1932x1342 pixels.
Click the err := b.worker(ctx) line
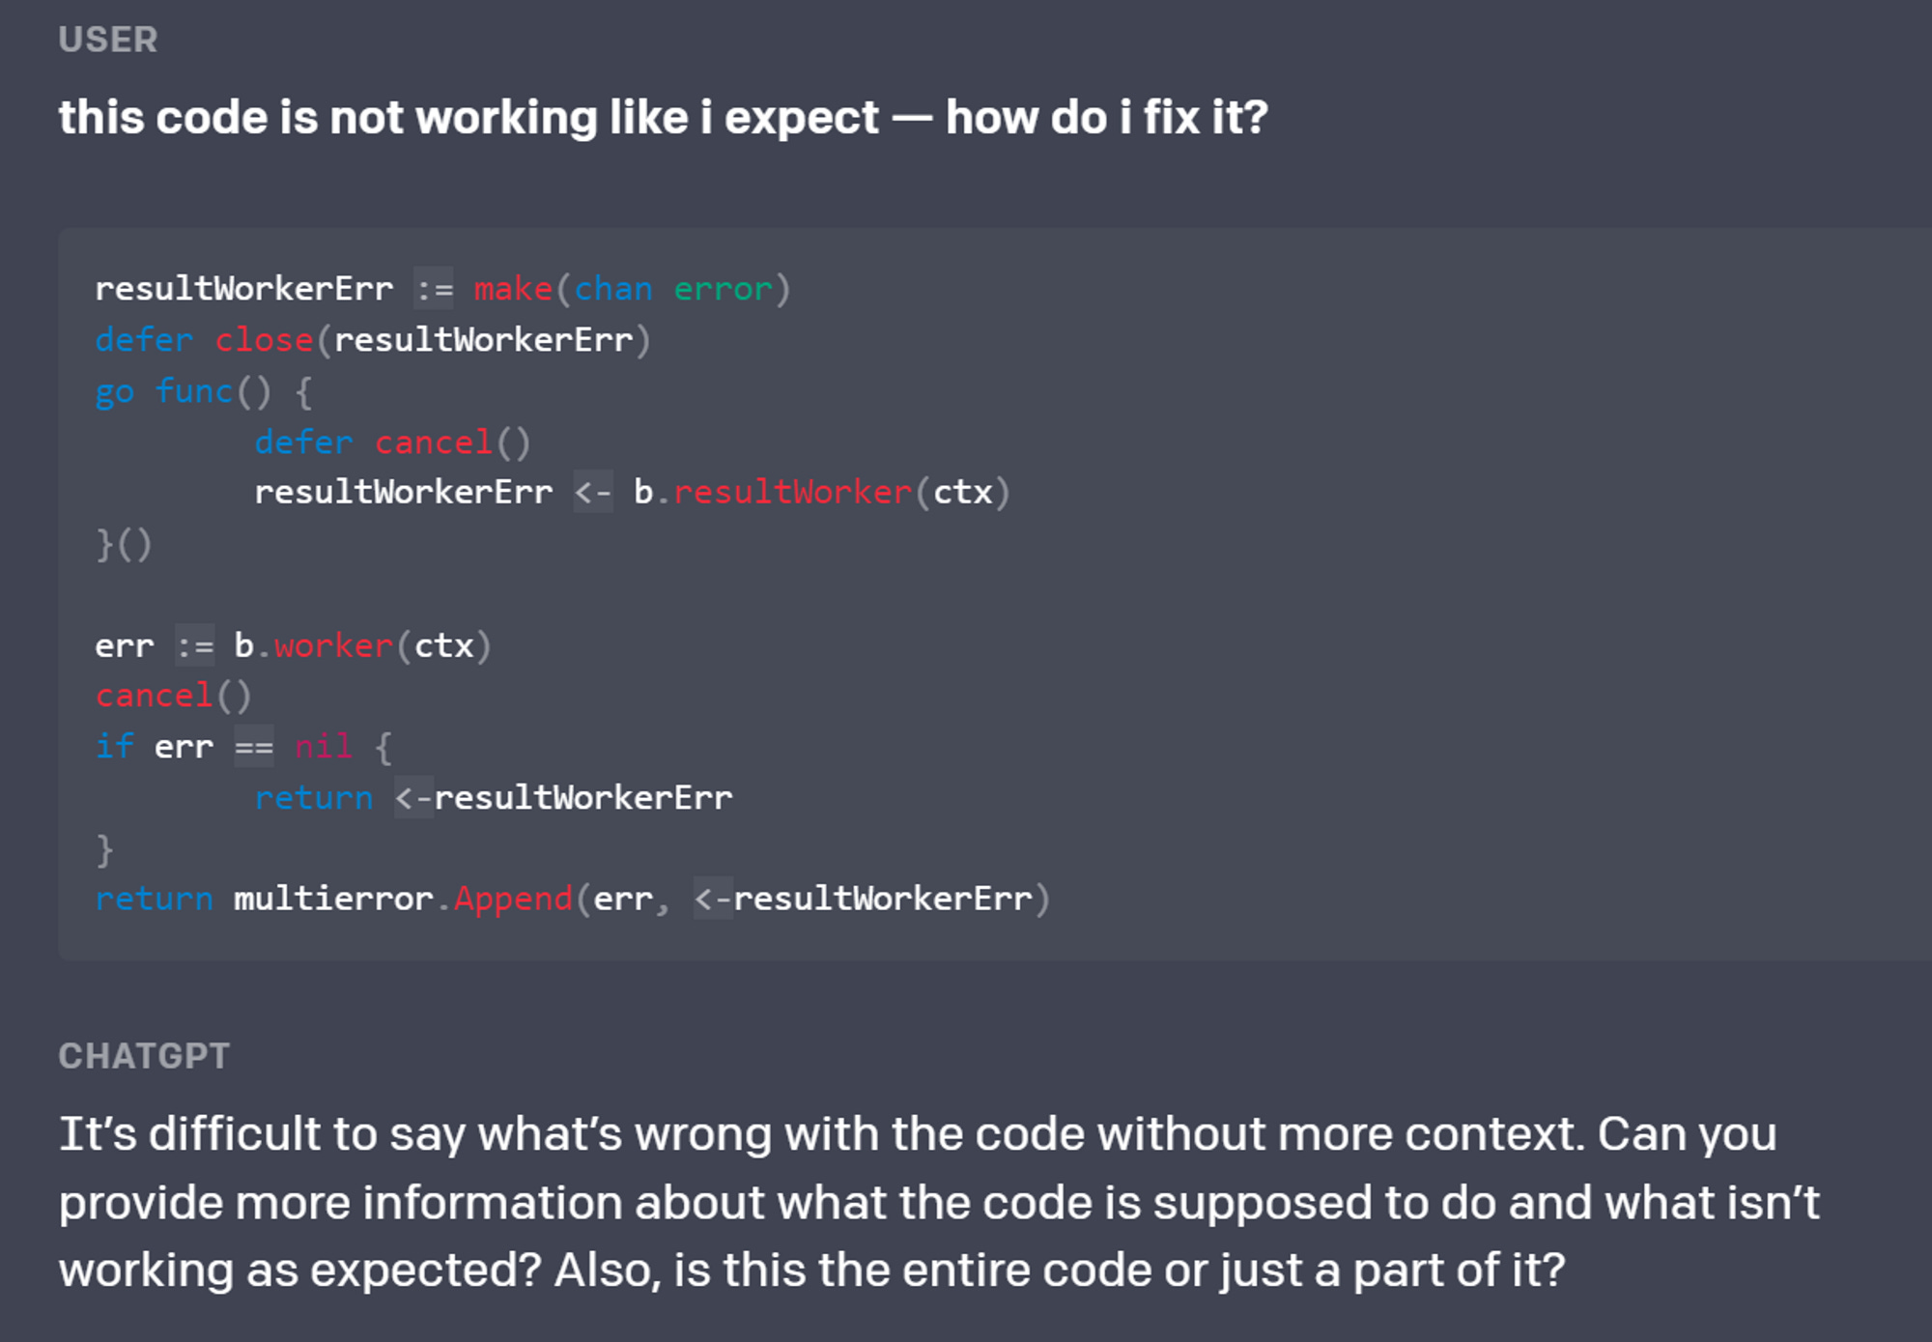pyautogui.click(x=293, y=645)
